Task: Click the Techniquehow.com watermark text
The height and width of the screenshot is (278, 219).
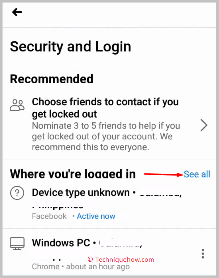Action: [121, 260]
